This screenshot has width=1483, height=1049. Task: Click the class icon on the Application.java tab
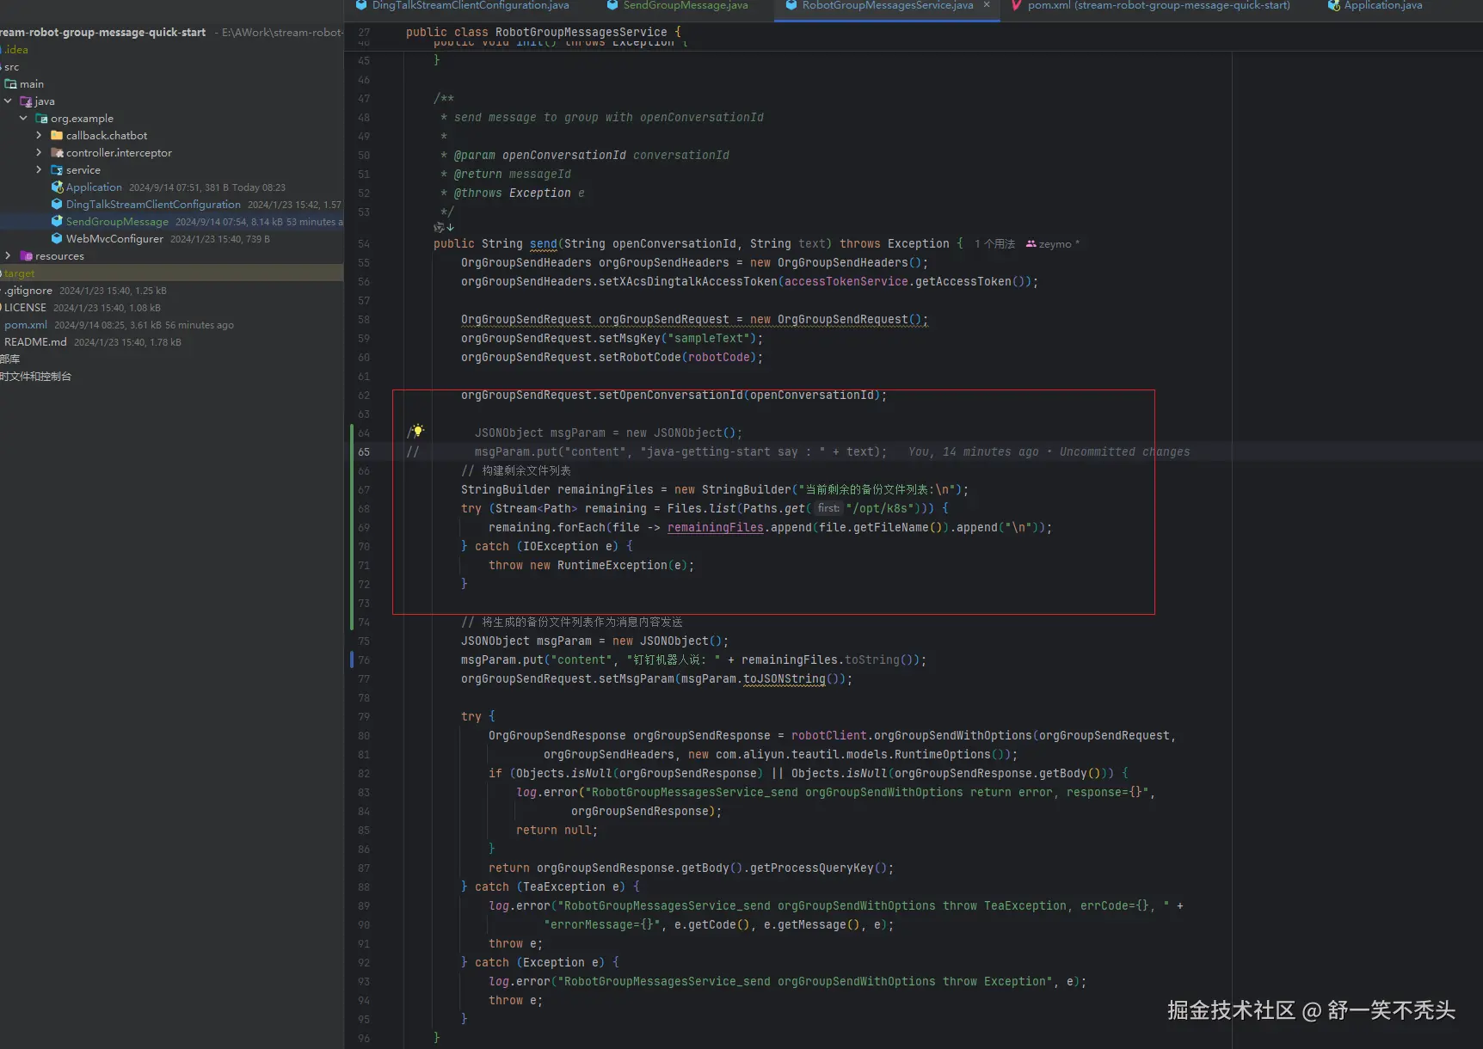coord(1333,5)
